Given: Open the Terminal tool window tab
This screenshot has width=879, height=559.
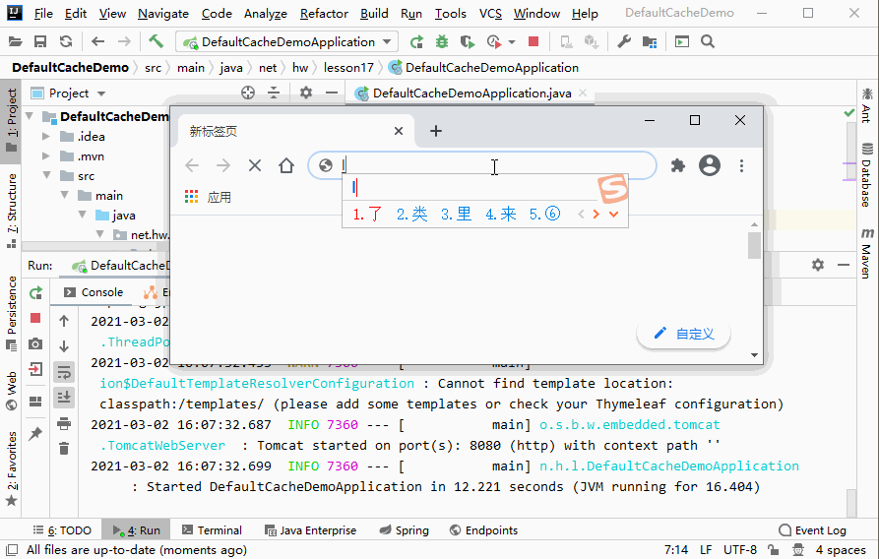Looking at the screenshot, I should click(212, 529).
